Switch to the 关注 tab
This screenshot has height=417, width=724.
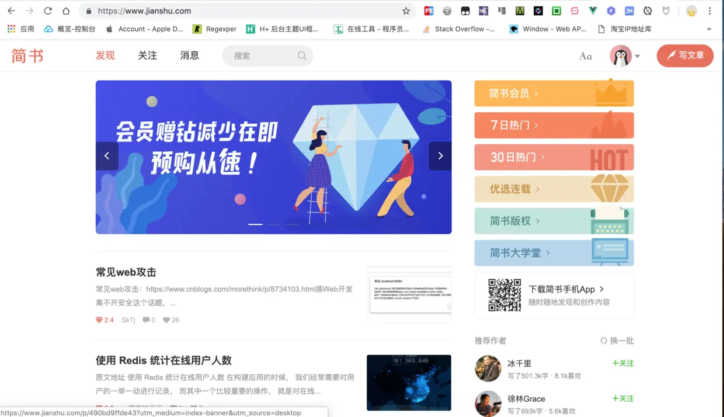click(147, 55)
